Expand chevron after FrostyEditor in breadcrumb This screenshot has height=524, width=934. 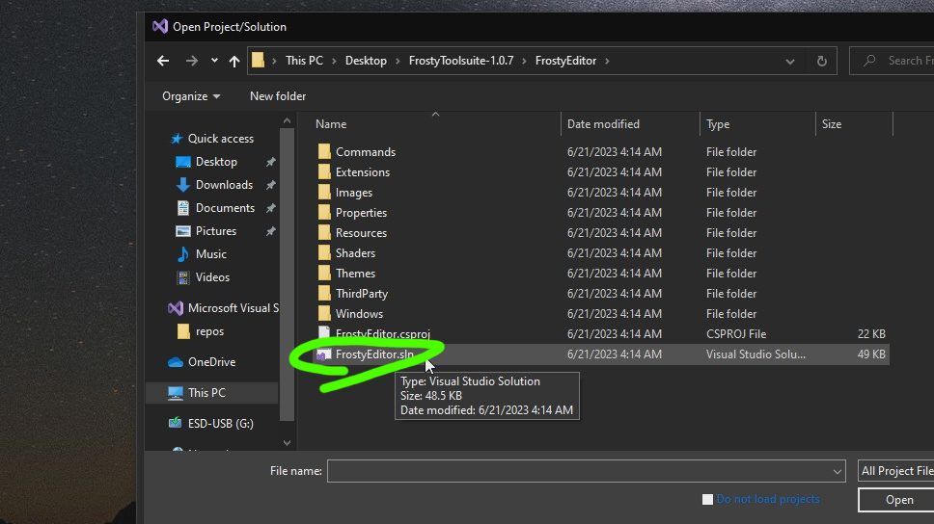point(607,61)
